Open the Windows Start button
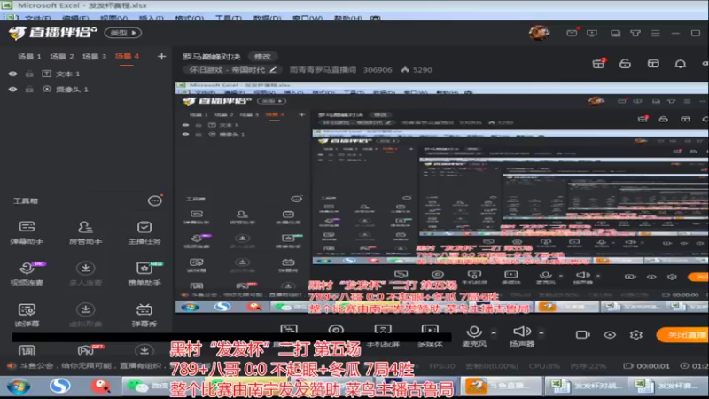 coord(19,386)
